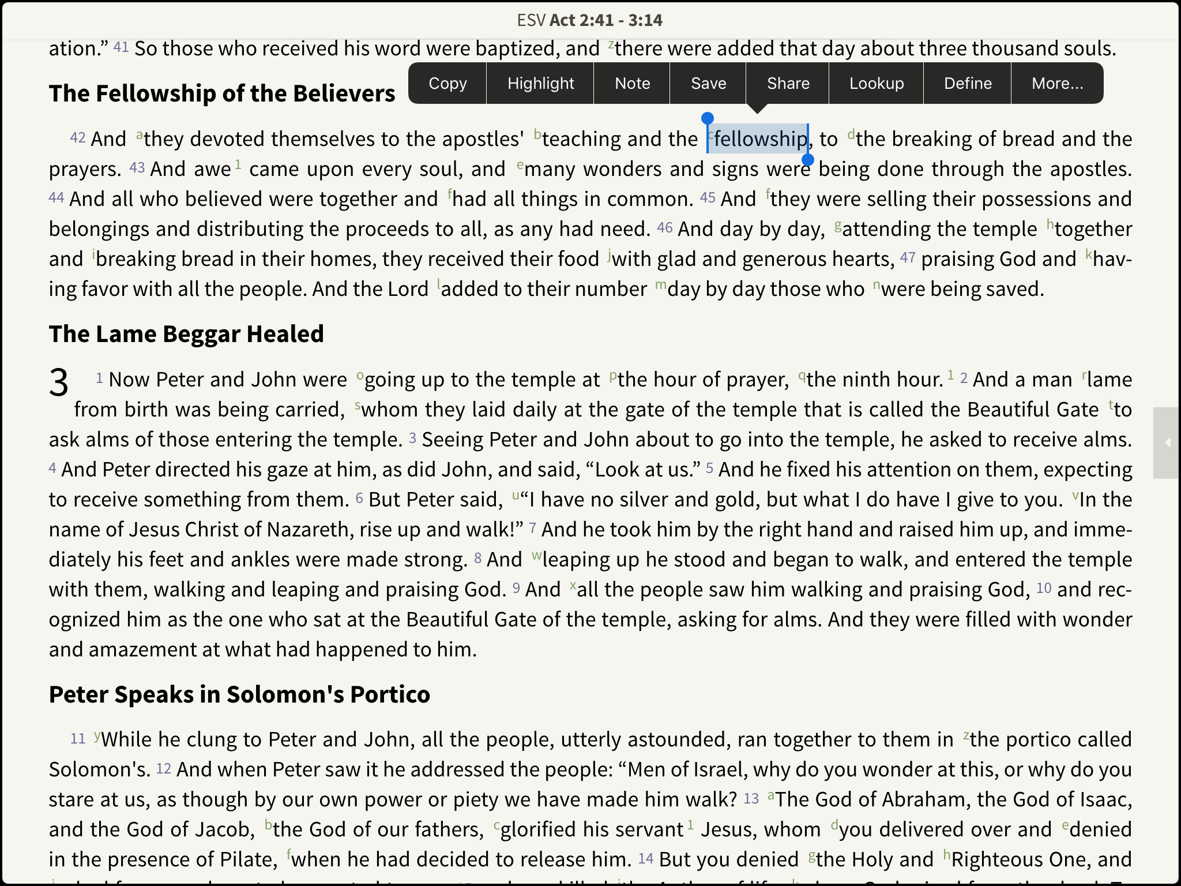
Task: Tap heading 'The Fellowship of the Believers'
Action: tap(222, 93)
